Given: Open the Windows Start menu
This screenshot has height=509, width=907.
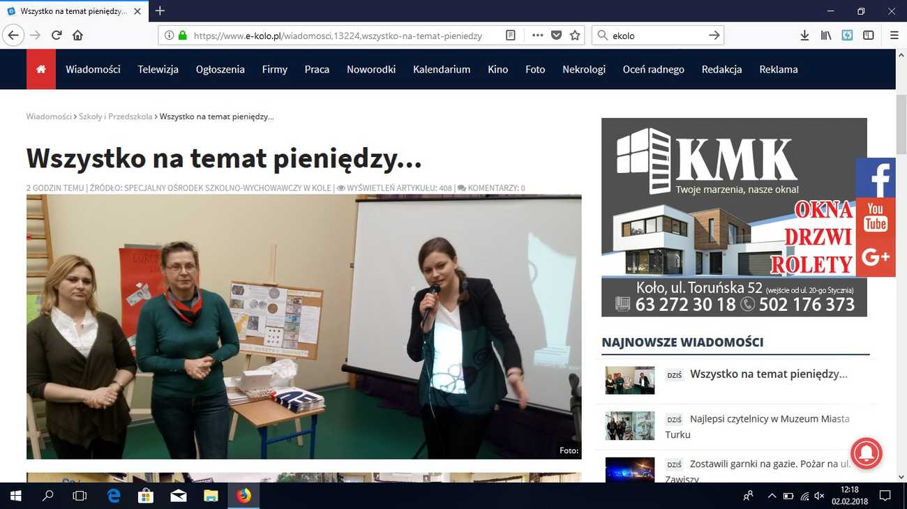Looking at the screenshot, I should click(x=15, y=496).
